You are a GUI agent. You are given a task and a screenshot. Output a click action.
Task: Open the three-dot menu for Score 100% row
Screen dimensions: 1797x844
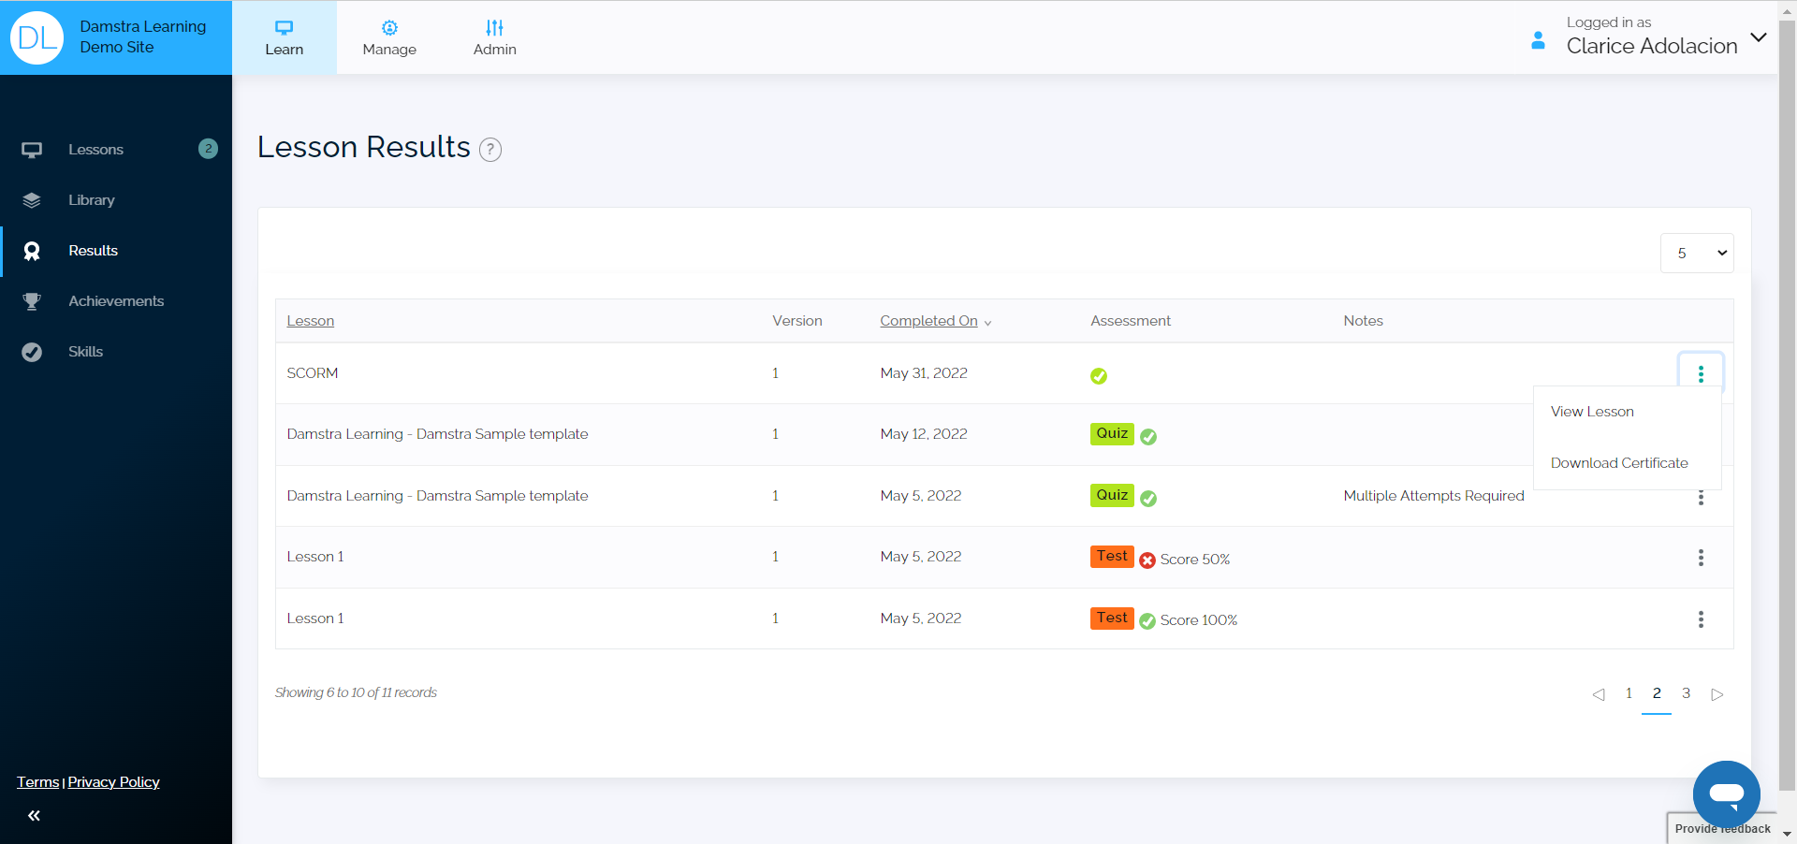[1701, 619]
